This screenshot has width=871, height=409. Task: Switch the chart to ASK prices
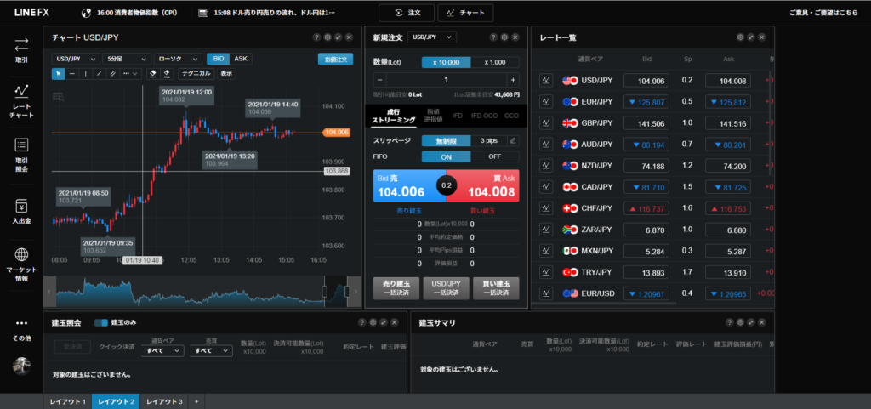point(241,59)
